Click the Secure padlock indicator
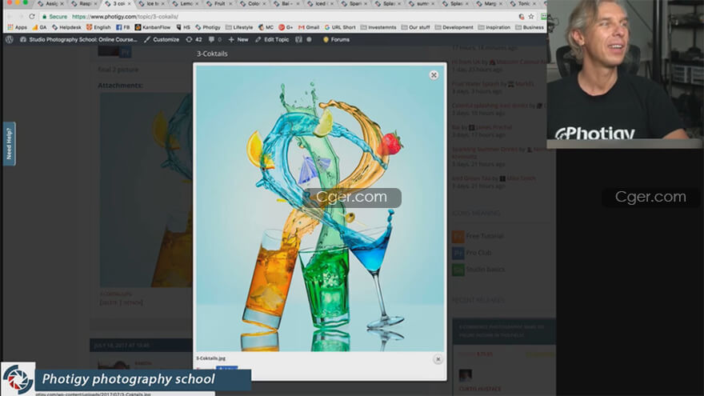 [54, 16]
